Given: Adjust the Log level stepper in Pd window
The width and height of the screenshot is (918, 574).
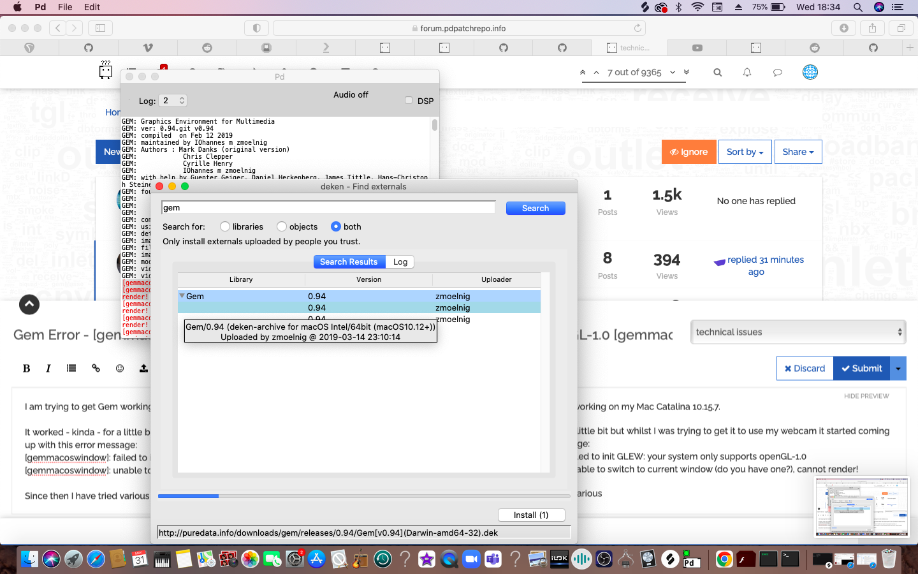Looking at the screenshot, I should tap(182, 101).
